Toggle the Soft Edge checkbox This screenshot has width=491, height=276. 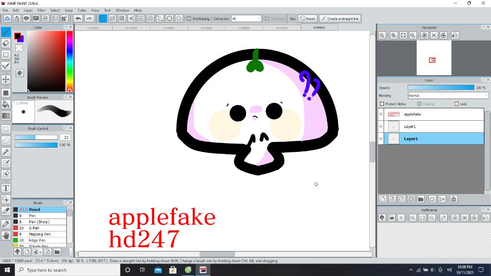(267, 19)
